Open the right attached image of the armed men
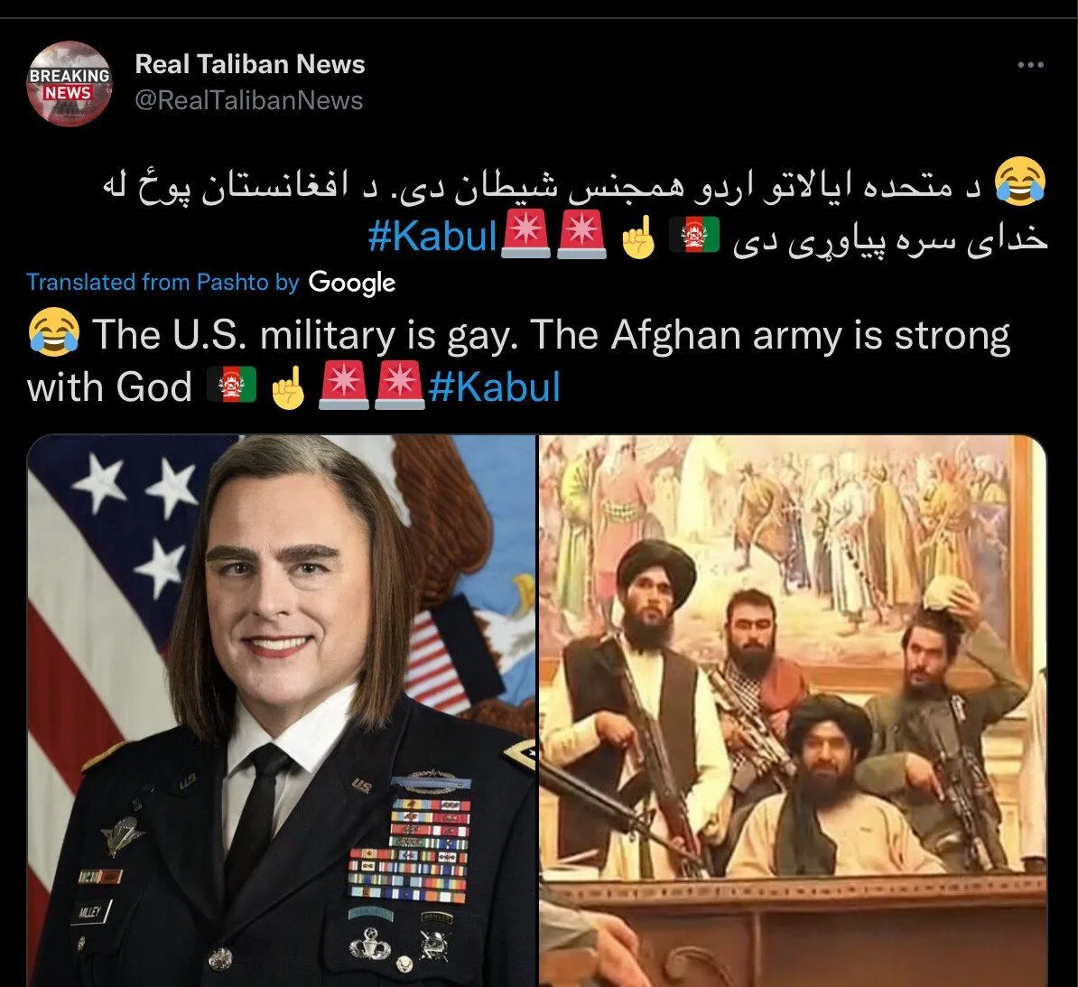 793,711
